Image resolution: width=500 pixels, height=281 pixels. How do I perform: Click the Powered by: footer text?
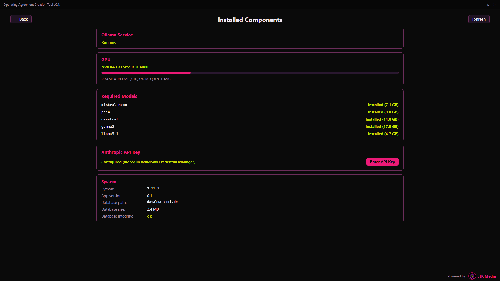(x=457, y=276)
